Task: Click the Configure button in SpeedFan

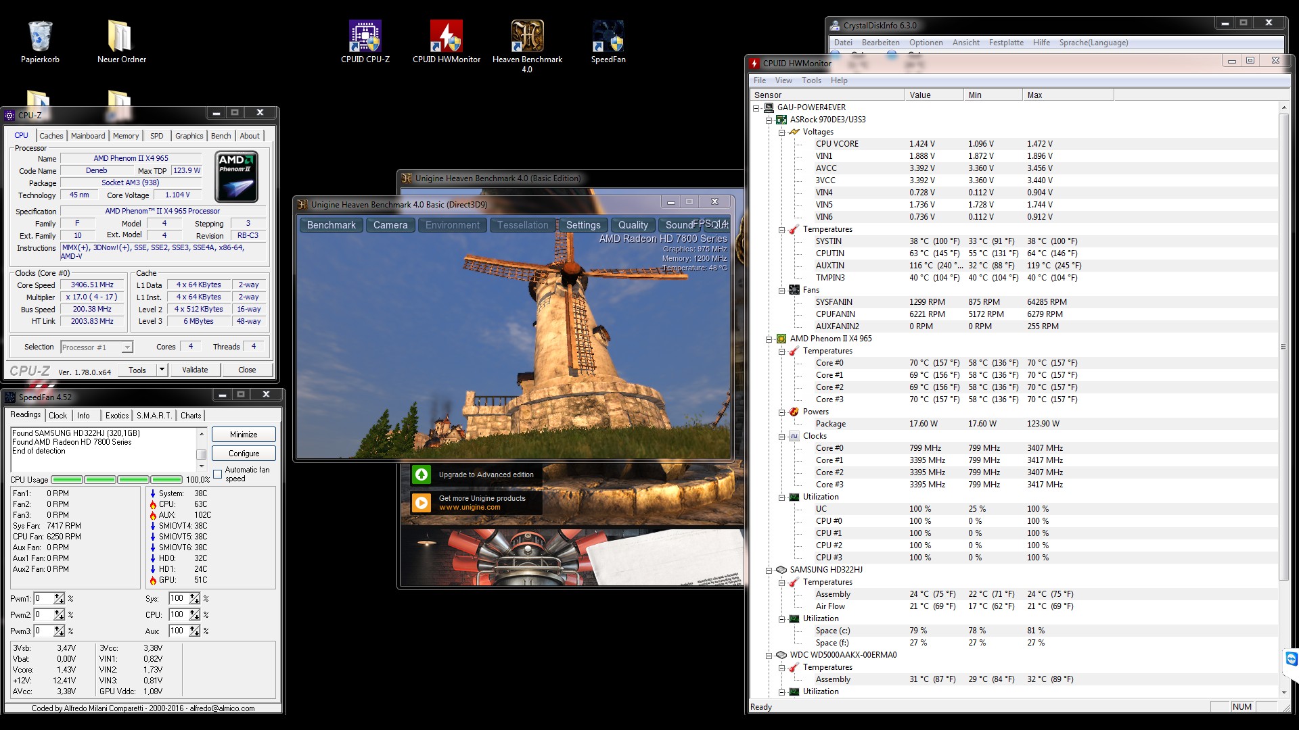Action: pos(244,454)
